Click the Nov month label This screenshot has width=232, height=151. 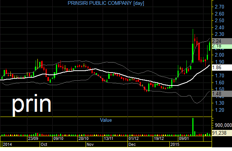coord(90,144)
